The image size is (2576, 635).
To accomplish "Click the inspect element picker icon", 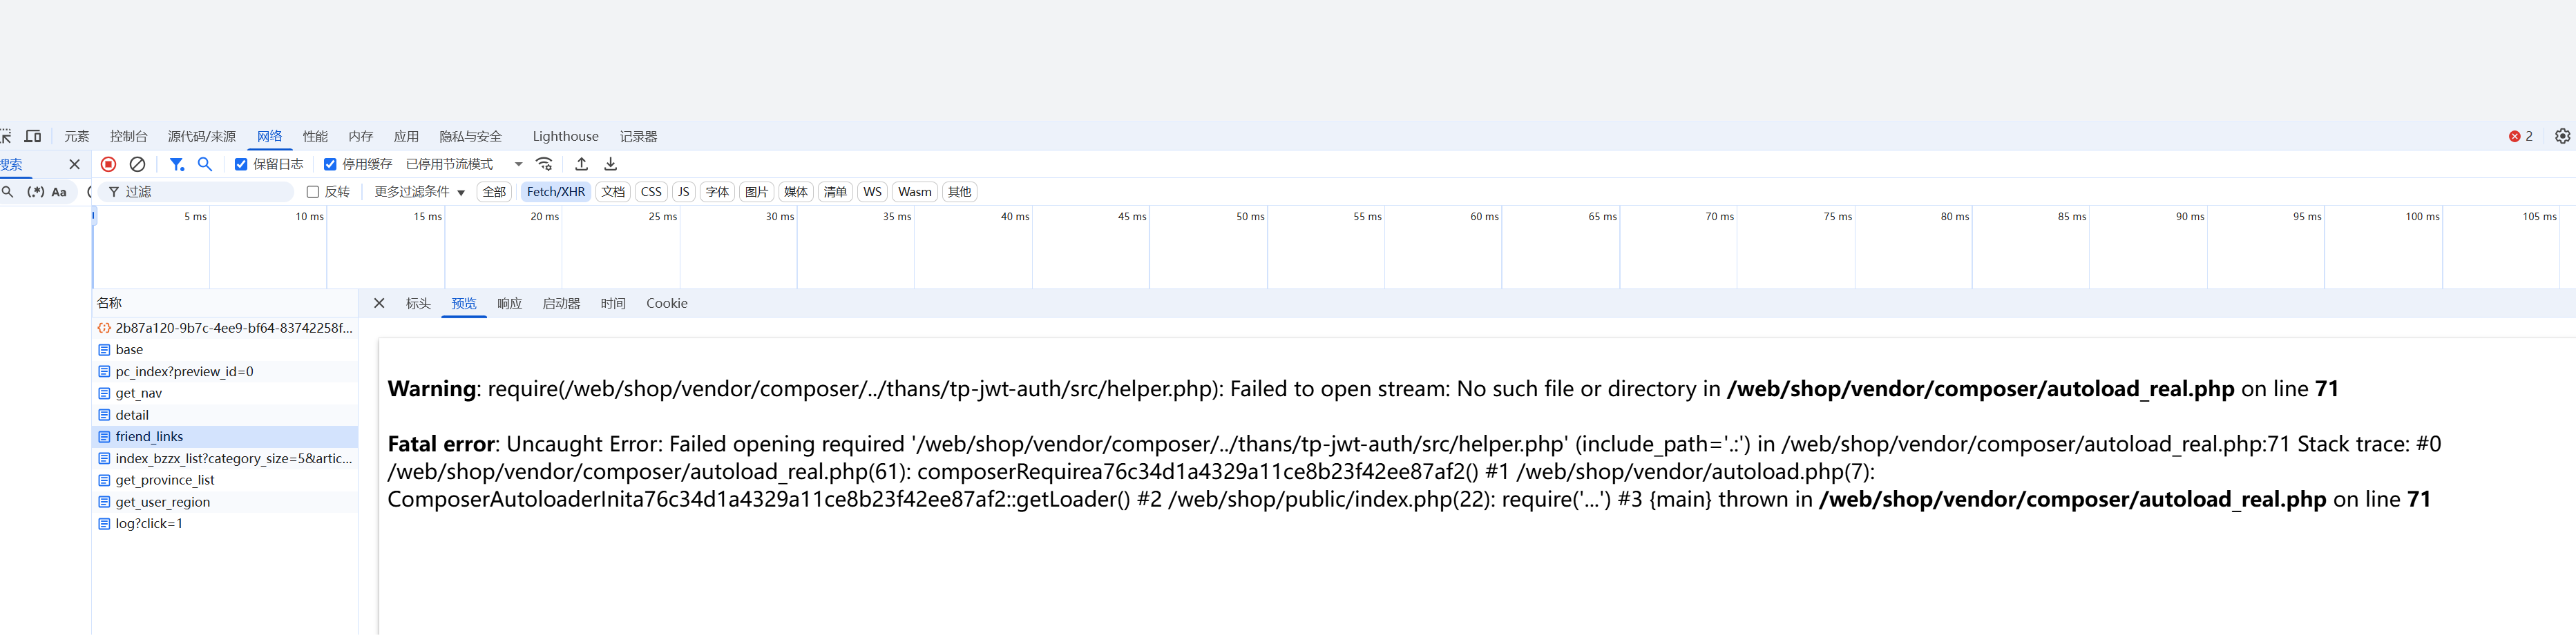I will 6,136.
